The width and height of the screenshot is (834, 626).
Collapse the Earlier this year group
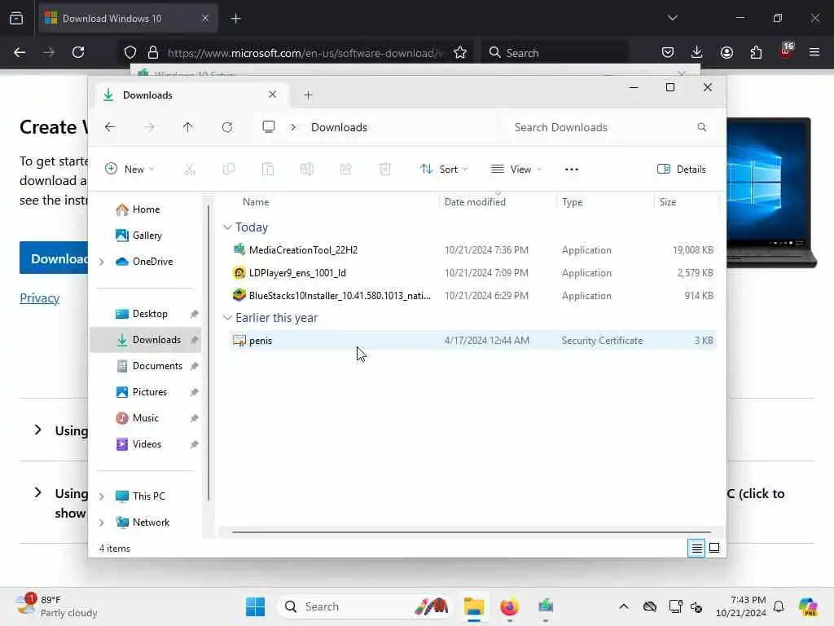coord(228,318)
